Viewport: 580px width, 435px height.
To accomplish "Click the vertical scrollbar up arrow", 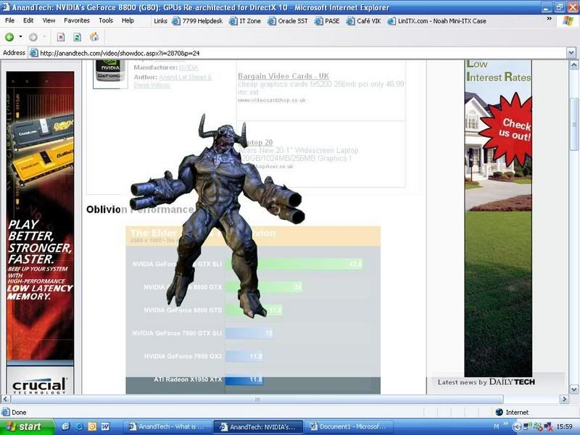I will pyautogui.click(x=574, y=65).
